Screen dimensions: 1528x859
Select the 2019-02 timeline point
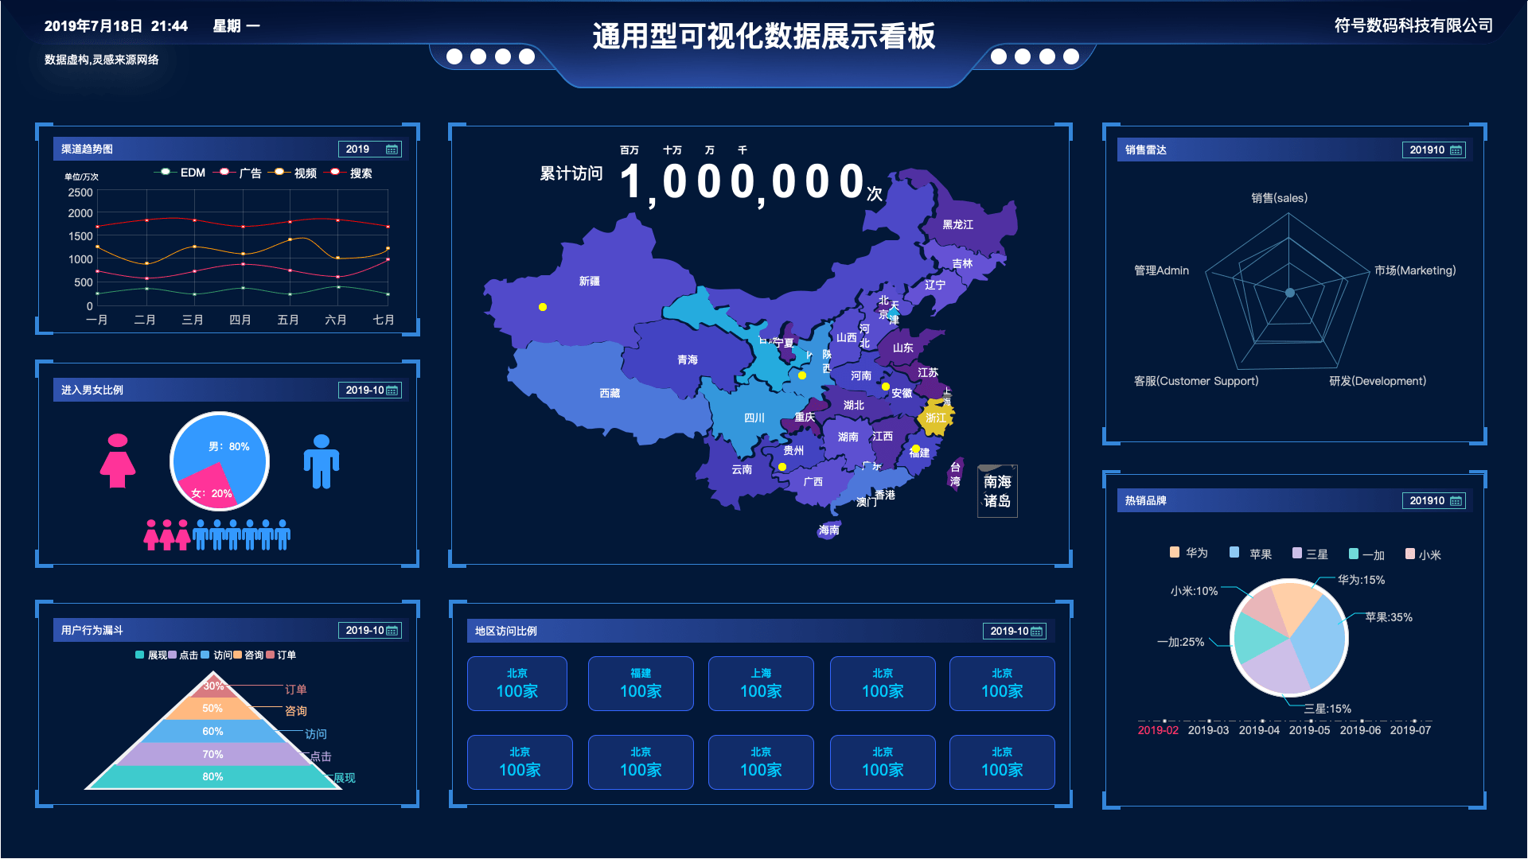(1158, 730)
